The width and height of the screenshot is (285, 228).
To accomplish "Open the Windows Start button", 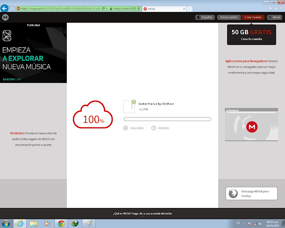I will pos(6,224).
